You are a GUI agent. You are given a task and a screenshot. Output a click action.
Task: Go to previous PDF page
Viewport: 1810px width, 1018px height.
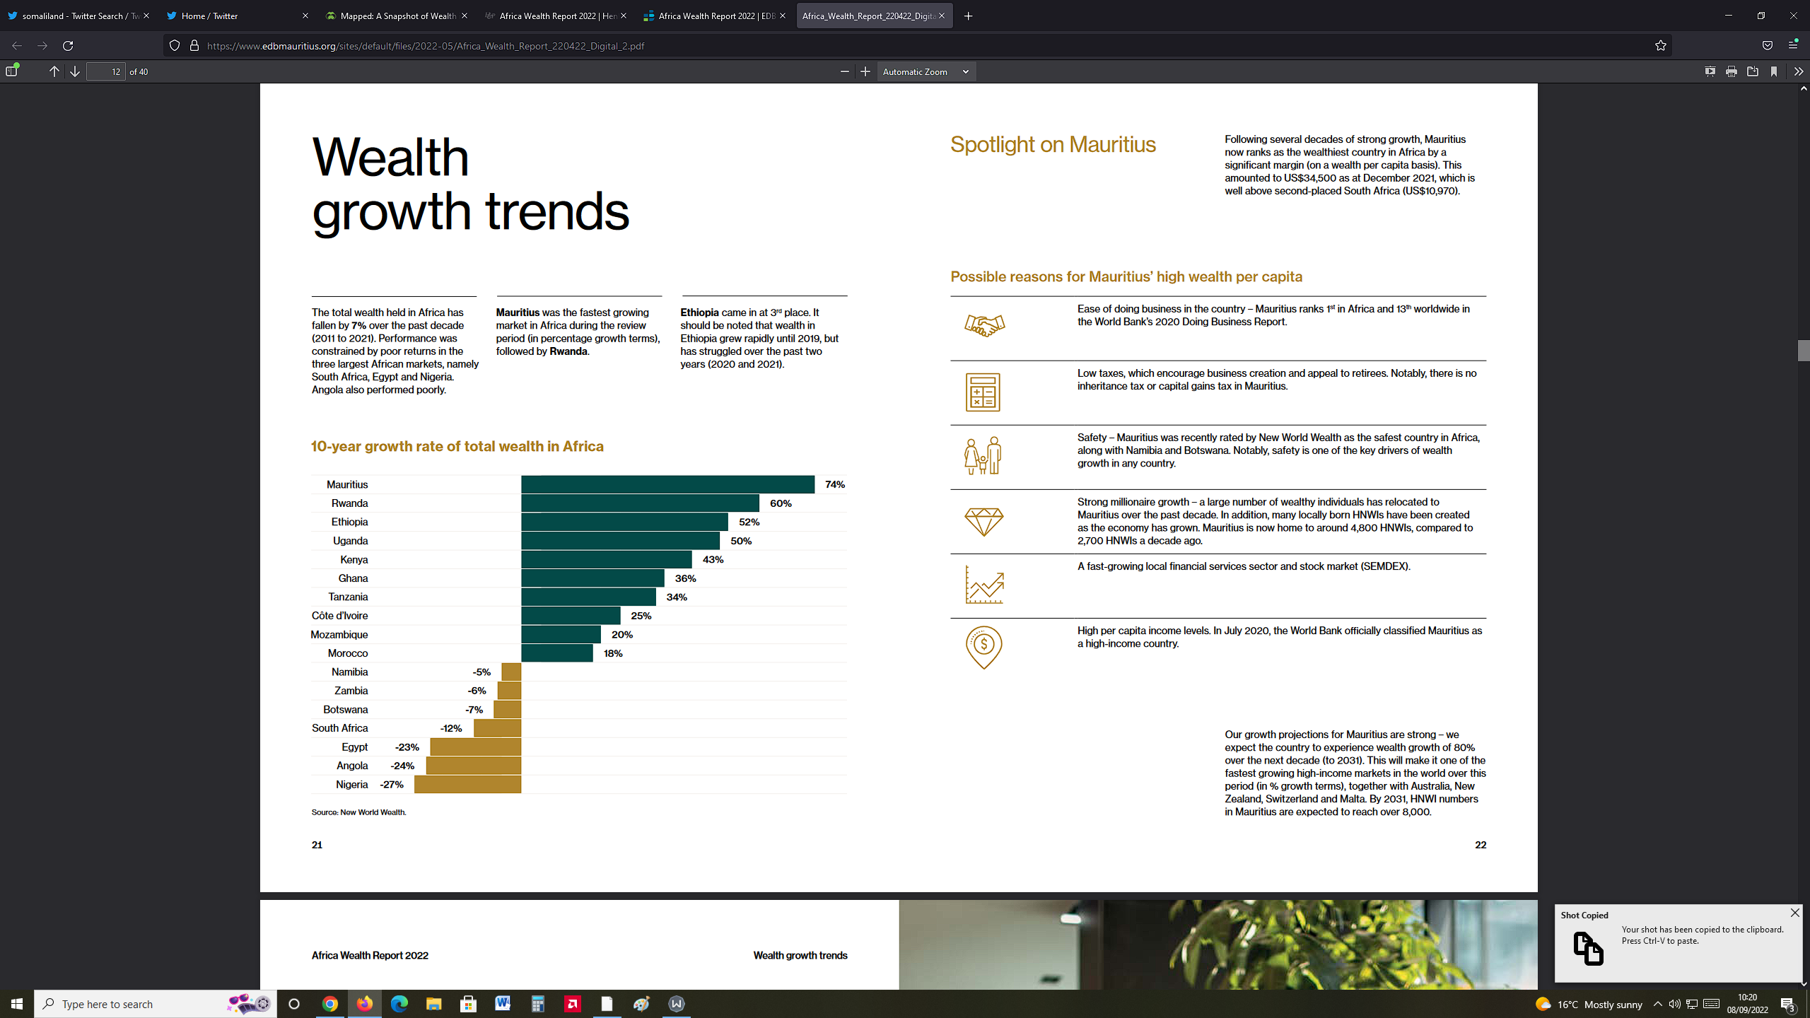click(54, 71)
